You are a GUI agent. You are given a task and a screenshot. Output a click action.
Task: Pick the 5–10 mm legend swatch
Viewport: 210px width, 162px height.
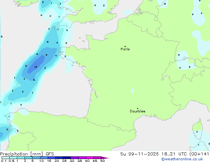pyautogui.click(x=36, y=158)
